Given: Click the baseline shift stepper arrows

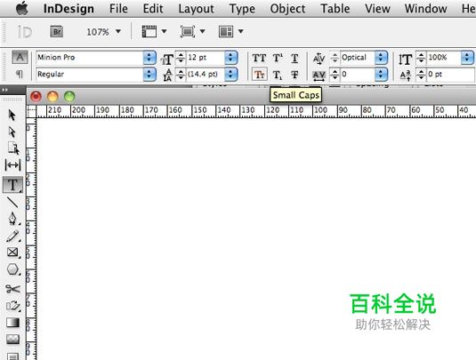Looking at the screenshot, I should tap(421, 75).
